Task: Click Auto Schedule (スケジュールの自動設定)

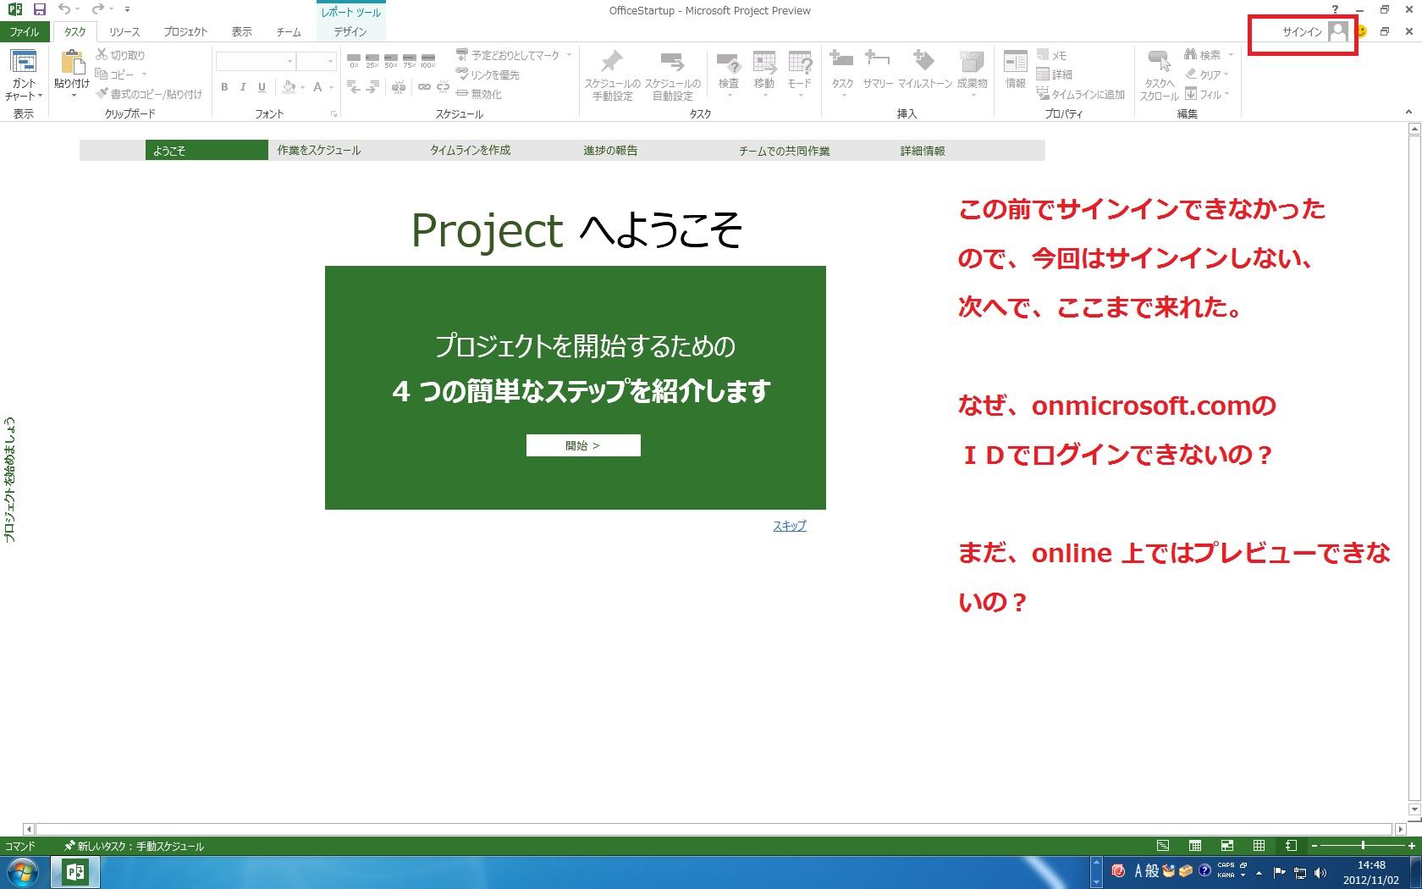Action: click(673, 75)
